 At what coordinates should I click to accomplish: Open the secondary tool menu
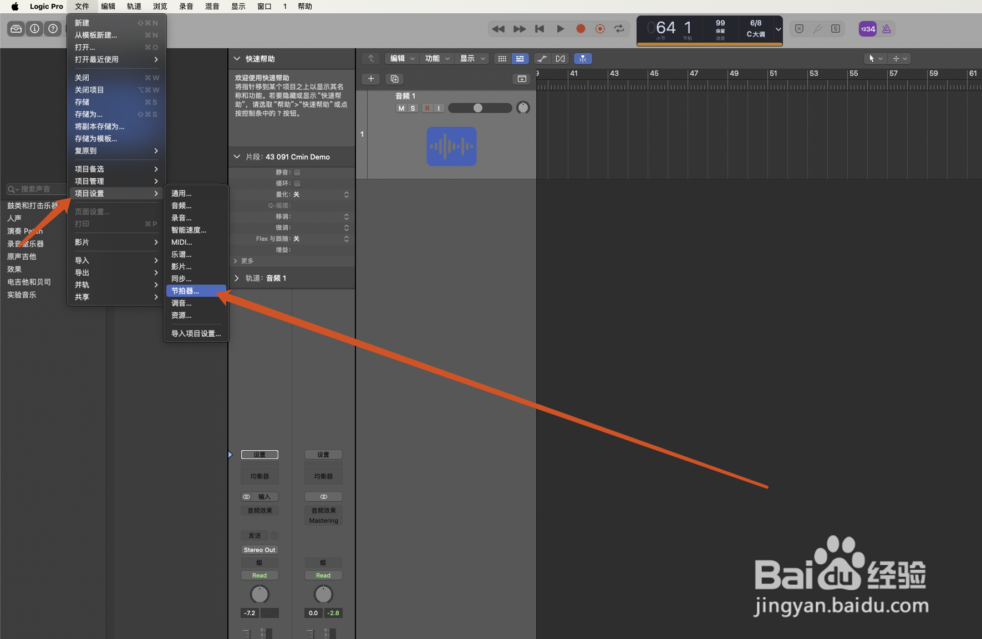point(899,59)
